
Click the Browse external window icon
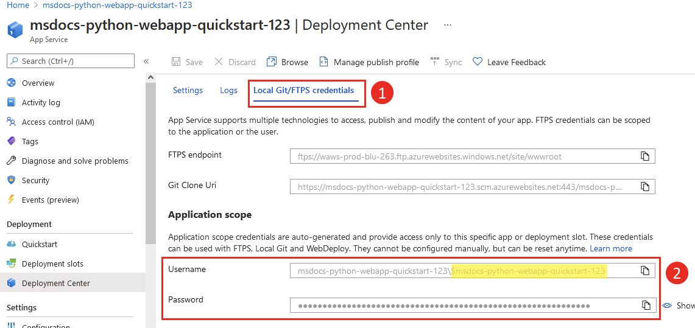[x=271, y=62]
